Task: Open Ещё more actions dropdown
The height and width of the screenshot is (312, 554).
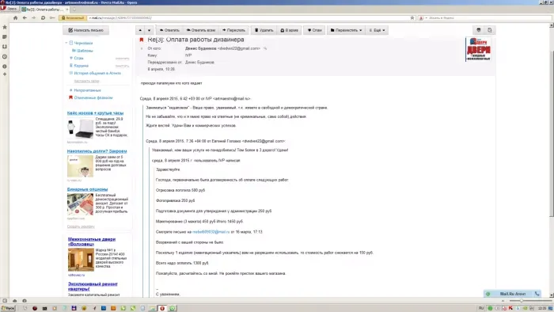Action: [x=377, y=30]
